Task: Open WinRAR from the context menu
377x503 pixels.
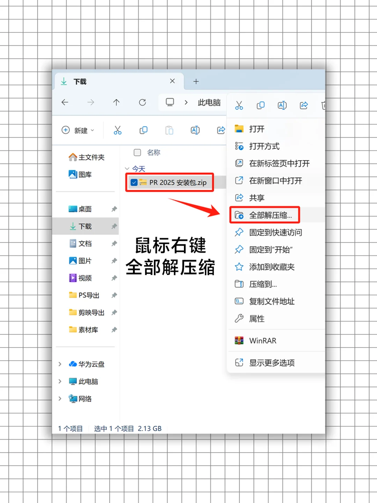Action: [x=262, y=341]
